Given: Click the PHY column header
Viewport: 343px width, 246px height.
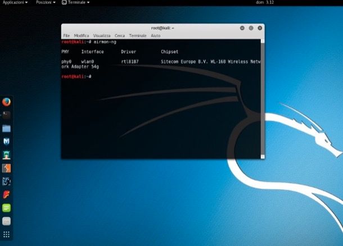Looking at the screenshot, I should click(x=65, y=52).
